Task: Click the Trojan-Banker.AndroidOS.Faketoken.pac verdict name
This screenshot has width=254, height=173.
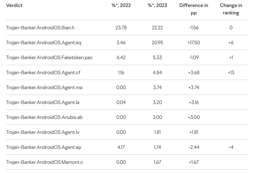Action: click(x=49, y=57)
